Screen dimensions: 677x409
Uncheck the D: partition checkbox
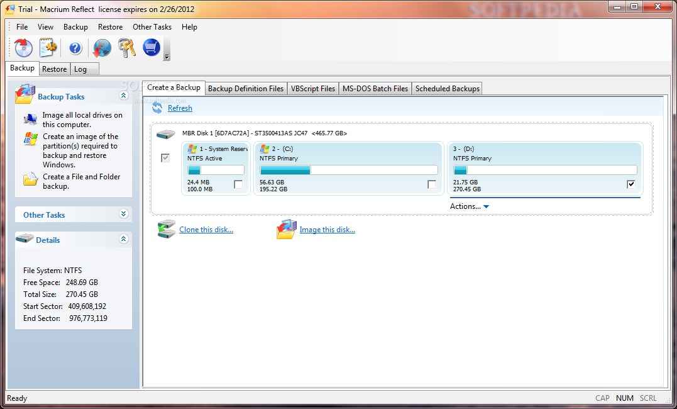tap(631, 184)
